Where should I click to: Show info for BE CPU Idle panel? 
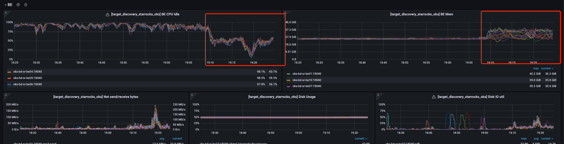click(6, 13)
